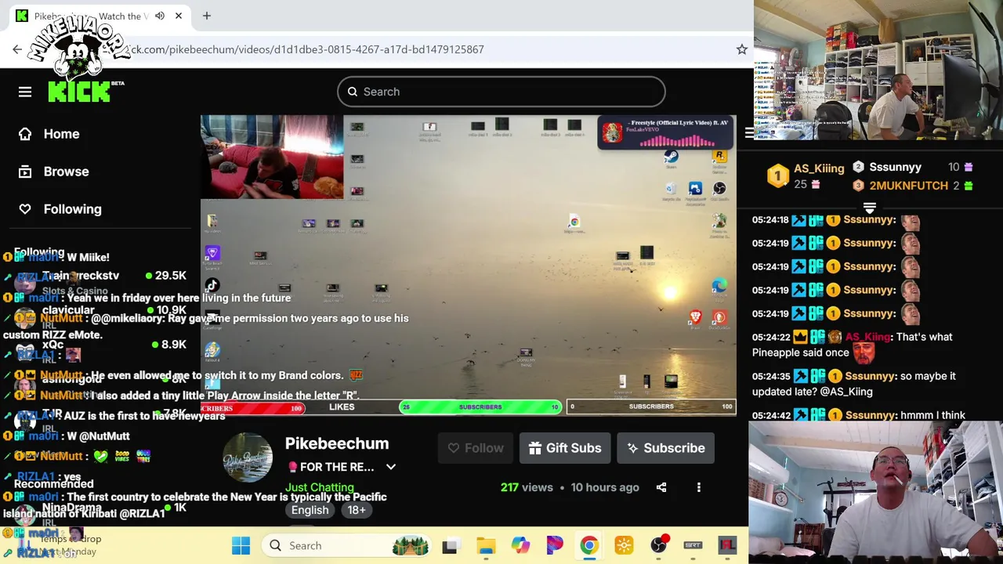This screenshot has width=1003, height=564.
Task: Follow the Pikebeechum channel
Action: click(x=476, y=448)
